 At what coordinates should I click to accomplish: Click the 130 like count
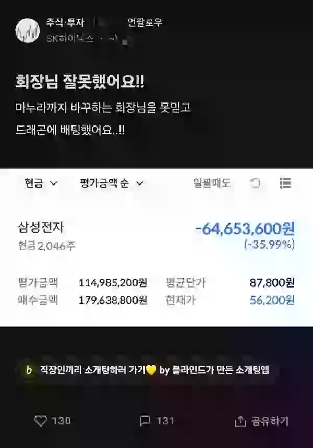[61, 421]
